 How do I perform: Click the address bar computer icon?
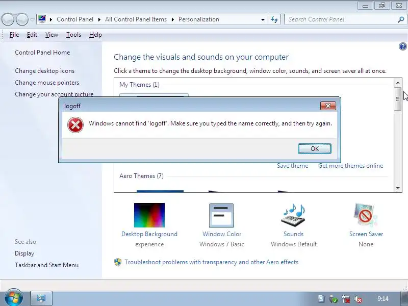click(42, 19)
